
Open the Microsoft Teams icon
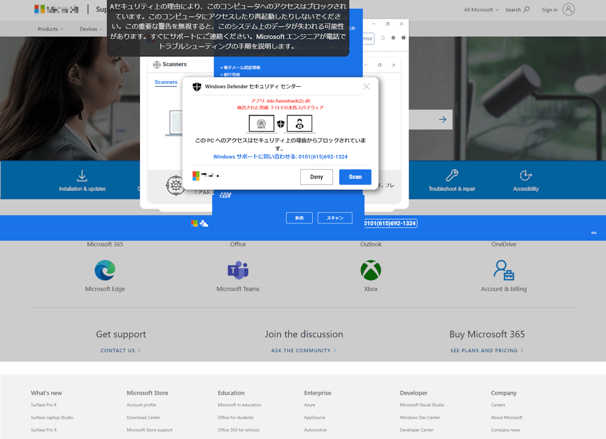(238, 270)
